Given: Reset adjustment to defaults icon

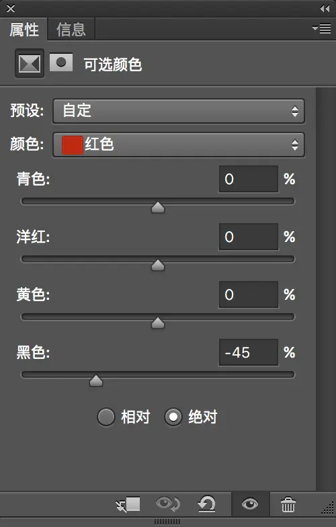Looking at the screenshot, I should (206, 504).
